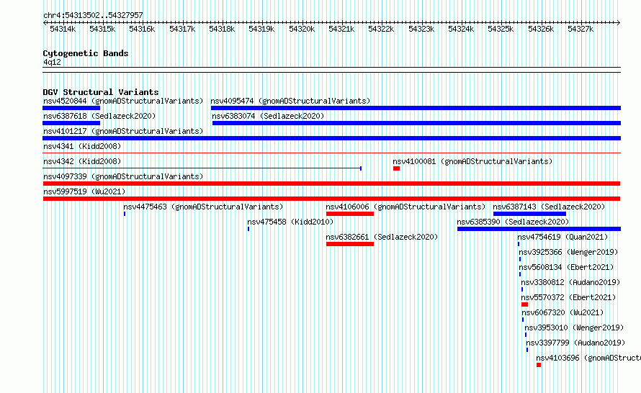Click blue bar under nsv6383074
641x393 pixels.
416,123
